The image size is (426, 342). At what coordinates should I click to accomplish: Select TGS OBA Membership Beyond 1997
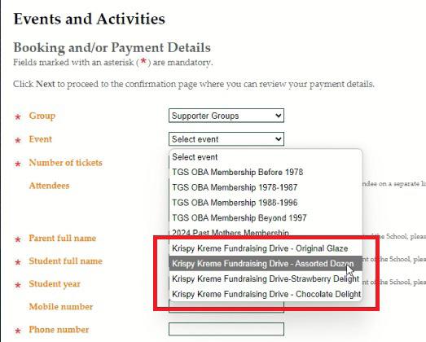[266, 218]
